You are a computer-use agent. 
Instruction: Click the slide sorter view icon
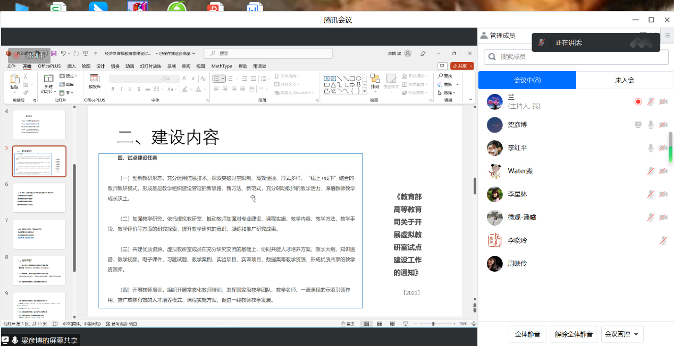coord(380,324)
